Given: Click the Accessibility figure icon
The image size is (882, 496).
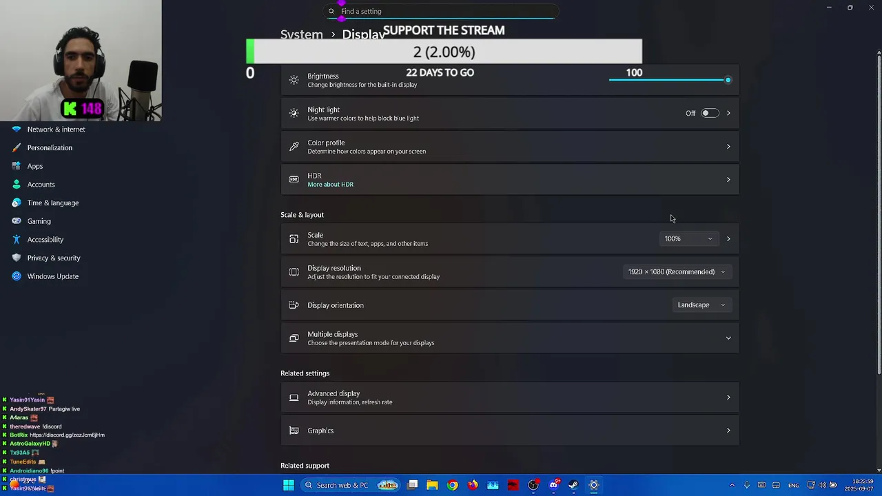Looking at the screenshot, I should (17, 240).
